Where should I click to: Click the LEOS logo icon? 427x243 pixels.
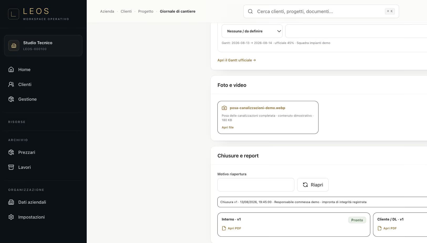coord(13,14)
